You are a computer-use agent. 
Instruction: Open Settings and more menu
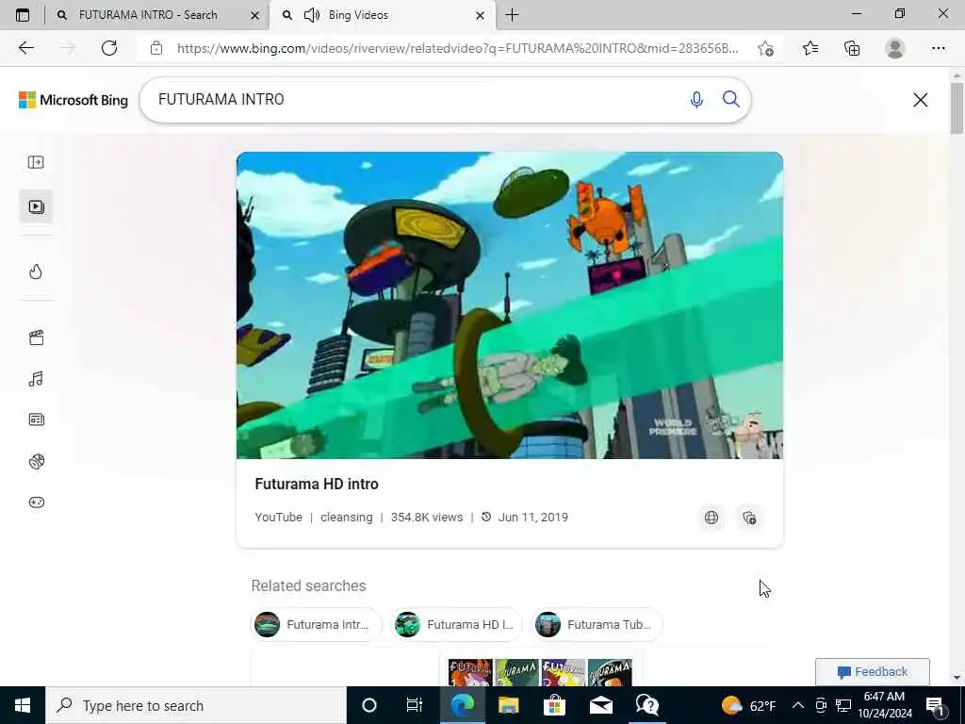point(938,48)
